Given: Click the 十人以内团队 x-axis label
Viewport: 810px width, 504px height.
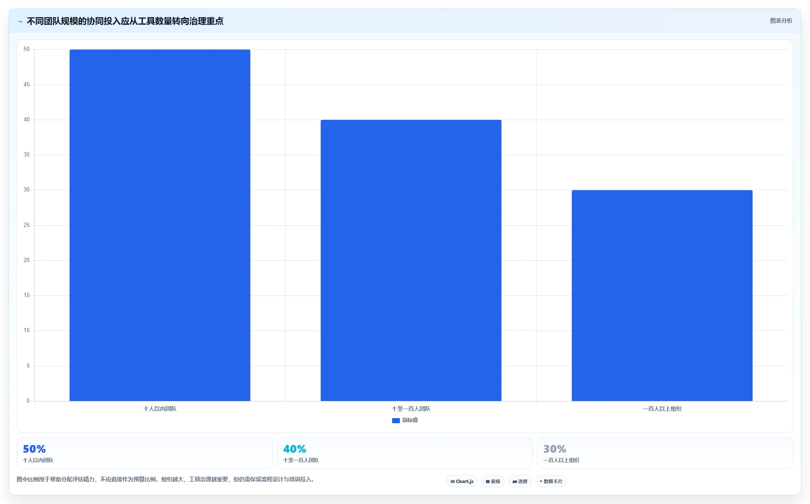Looking at the screenshot, I should pos(160,409).
